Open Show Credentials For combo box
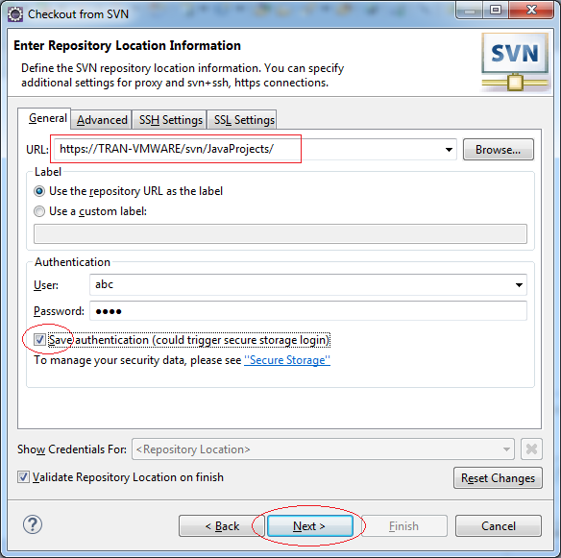This screenshot has width=561, height=558. tap(323, 449)
